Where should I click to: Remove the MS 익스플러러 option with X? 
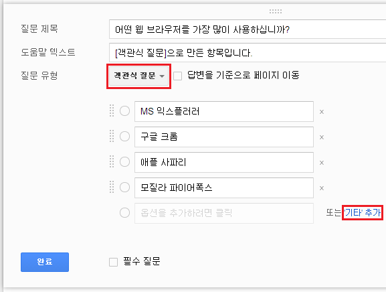tap(322, 112)
